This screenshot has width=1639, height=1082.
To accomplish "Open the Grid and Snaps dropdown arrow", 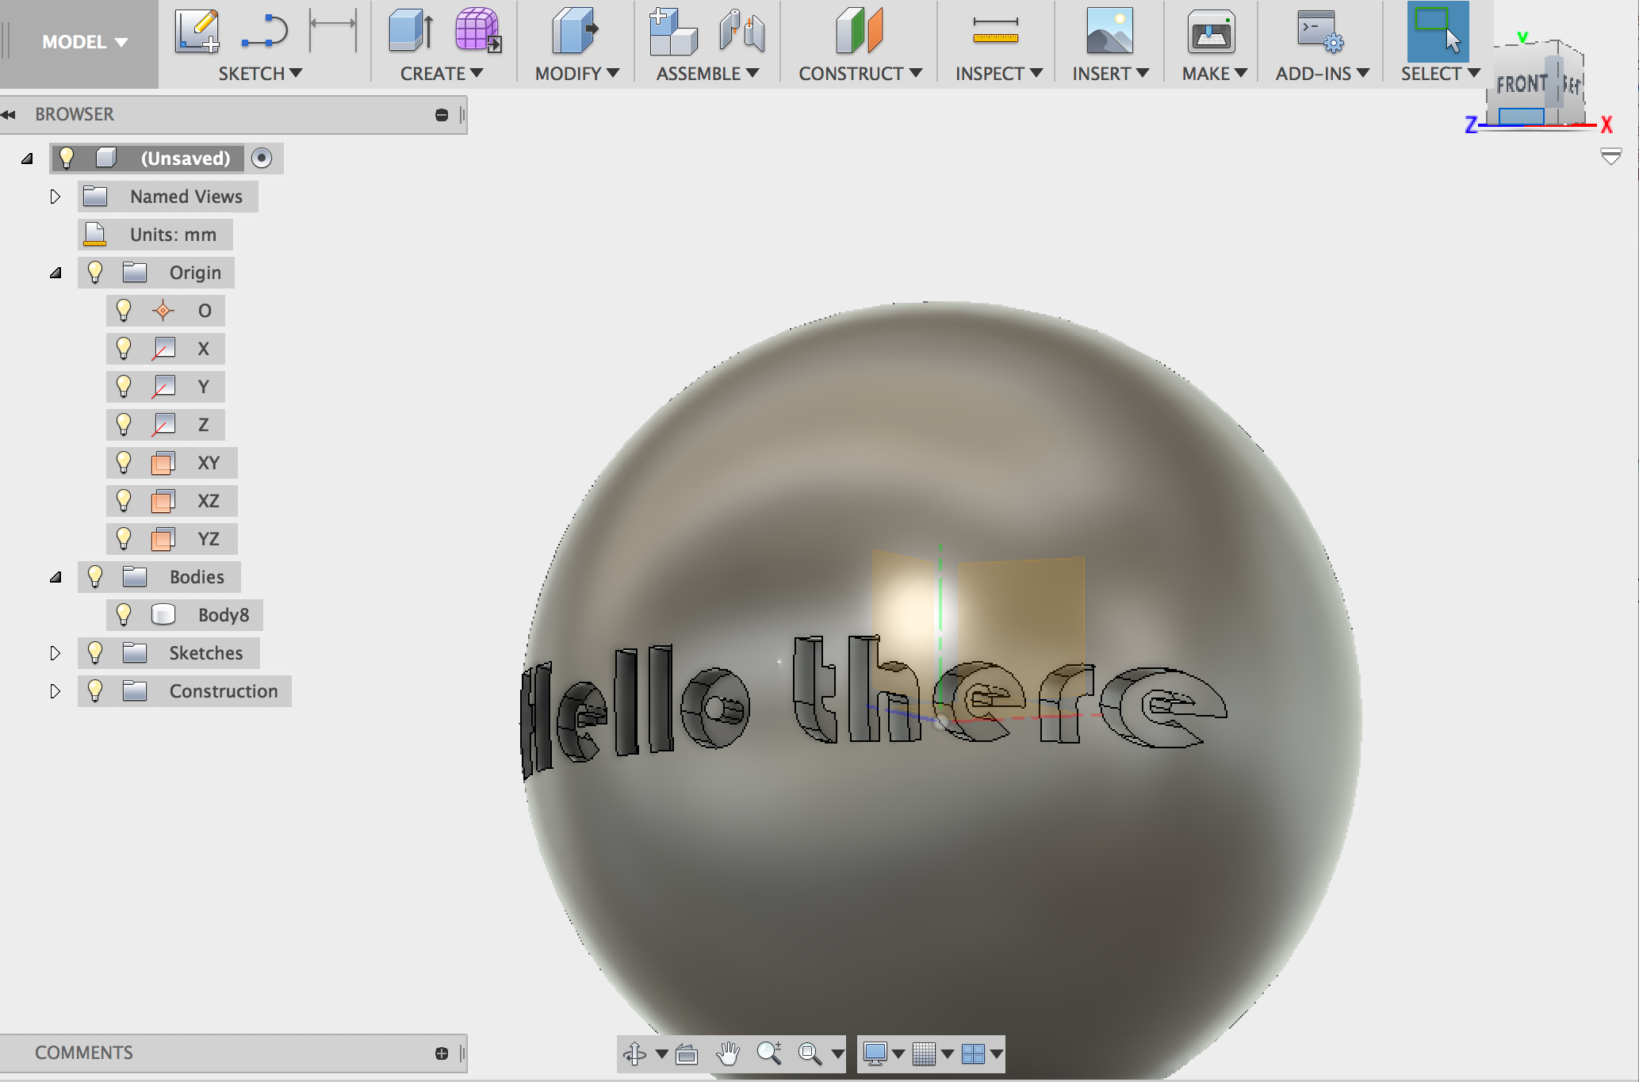I will click(x=948, y=1053).
